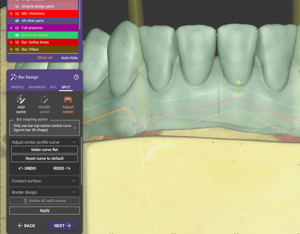This screenshot has height=234, width=300.
Task: Toggle visibility of Anatomic waxup
Action: click(17, 35)
